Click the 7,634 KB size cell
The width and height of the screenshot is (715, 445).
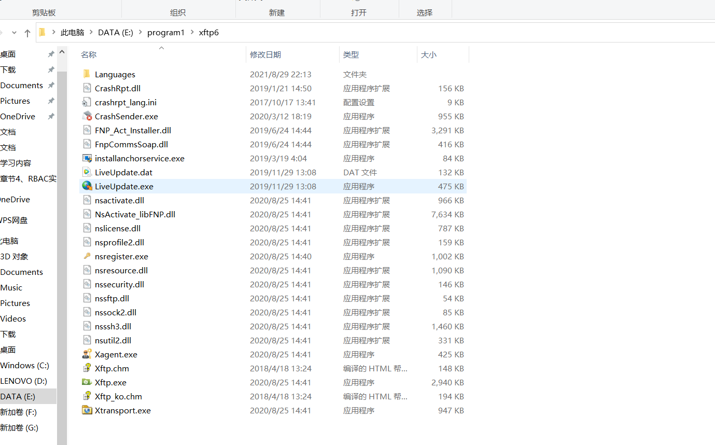coord(447,214)
